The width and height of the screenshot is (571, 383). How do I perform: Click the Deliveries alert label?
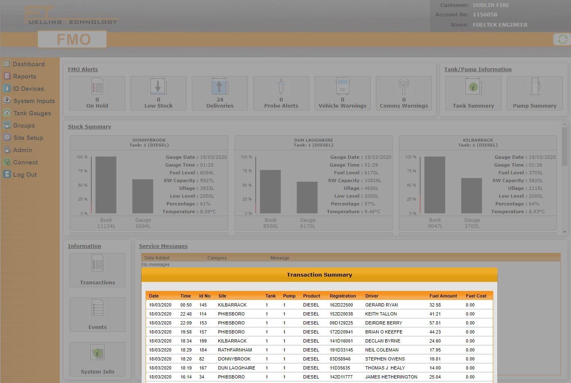[x=220, y=106]
